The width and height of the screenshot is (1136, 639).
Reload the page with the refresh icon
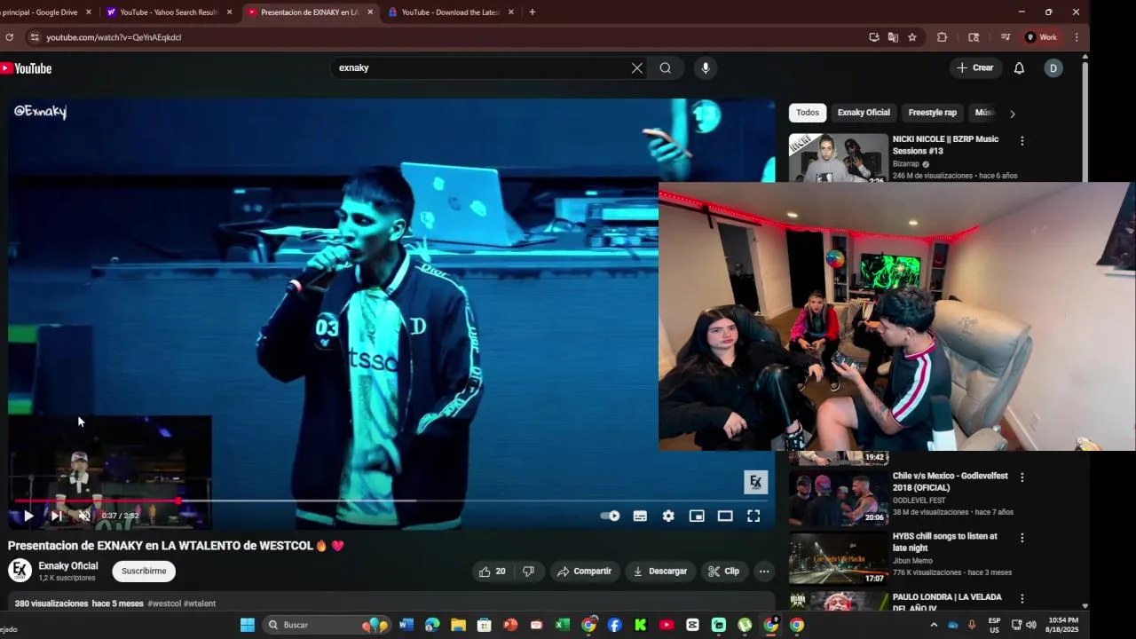(x=9, y=37)
